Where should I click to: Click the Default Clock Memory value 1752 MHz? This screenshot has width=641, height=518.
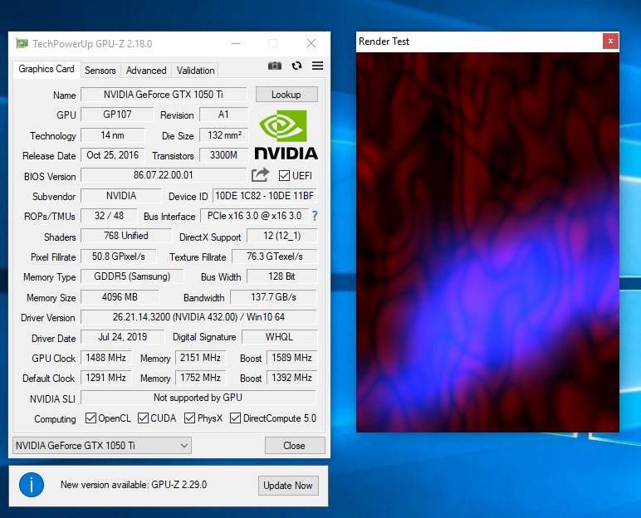pyautogui.click(x=201, y=378)
